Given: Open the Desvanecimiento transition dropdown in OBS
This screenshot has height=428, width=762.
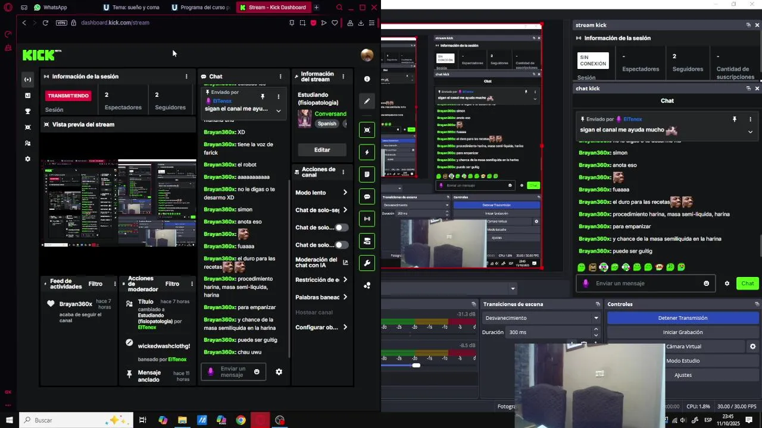Looking at the screenshot, I should [x=542, y=318].
